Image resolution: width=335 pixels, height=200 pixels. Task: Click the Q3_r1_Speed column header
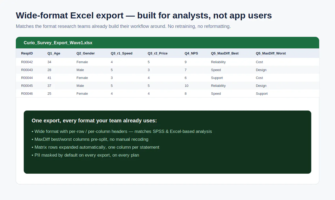tap(122, 53)
